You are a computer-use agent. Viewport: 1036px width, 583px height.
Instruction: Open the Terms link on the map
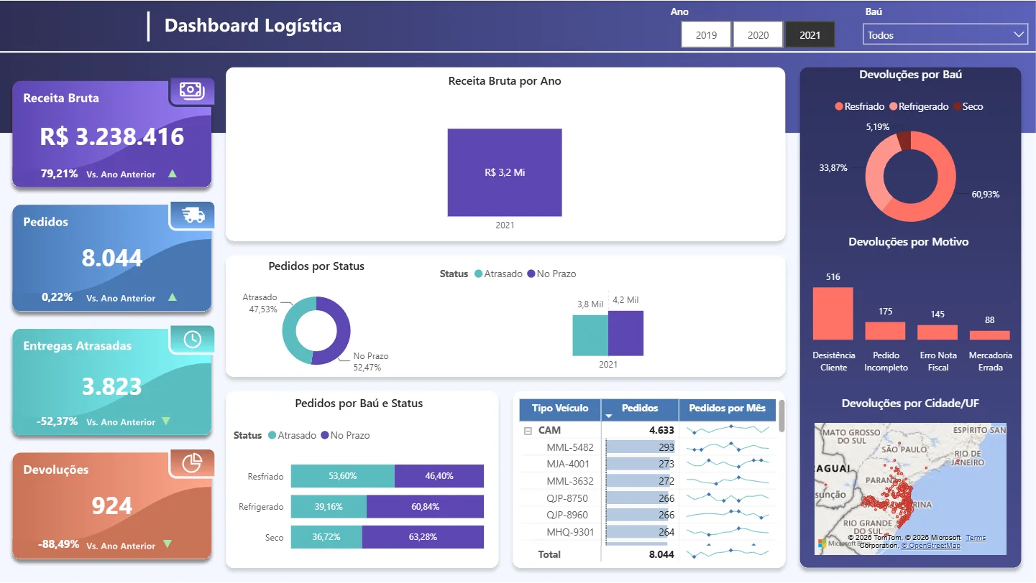tap(976, 538)
